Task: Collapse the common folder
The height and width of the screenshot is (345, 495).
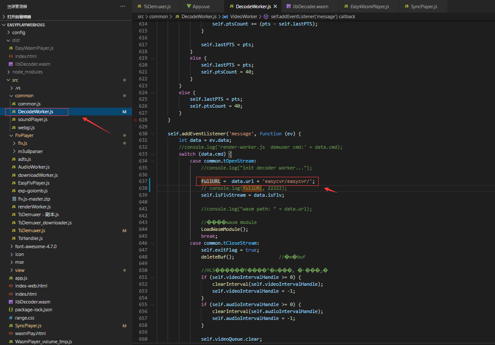Action: point(66,96)
